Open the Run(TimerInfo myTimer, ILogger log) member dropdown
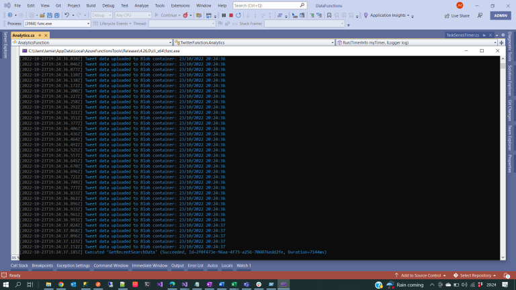The height and width of the screenshot is (290, 516). coord(417,42)
